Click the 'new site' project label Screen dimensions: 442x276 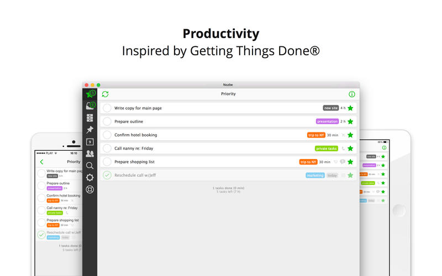pos(330,108)
